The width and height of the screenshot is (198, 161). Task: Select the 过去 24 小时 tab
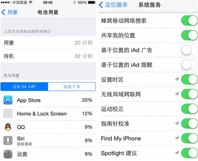point(24,87)
